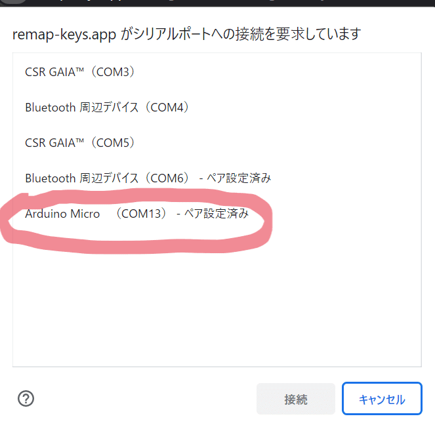The height and width of the screenshot is (427, 435).
Task: Click the remap-keys.app dialog title text
Action: point(187,34)
